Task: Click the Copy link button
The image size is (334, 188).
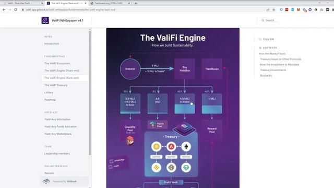Action: point(266,39)
